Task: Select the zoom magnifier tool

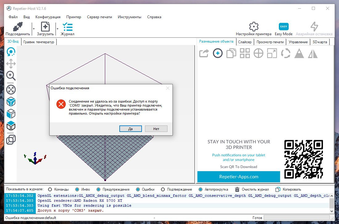Action: [11, 76]
